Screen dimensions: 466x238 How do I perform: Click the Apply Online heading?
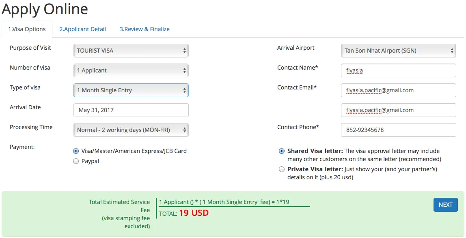point(45,9)
